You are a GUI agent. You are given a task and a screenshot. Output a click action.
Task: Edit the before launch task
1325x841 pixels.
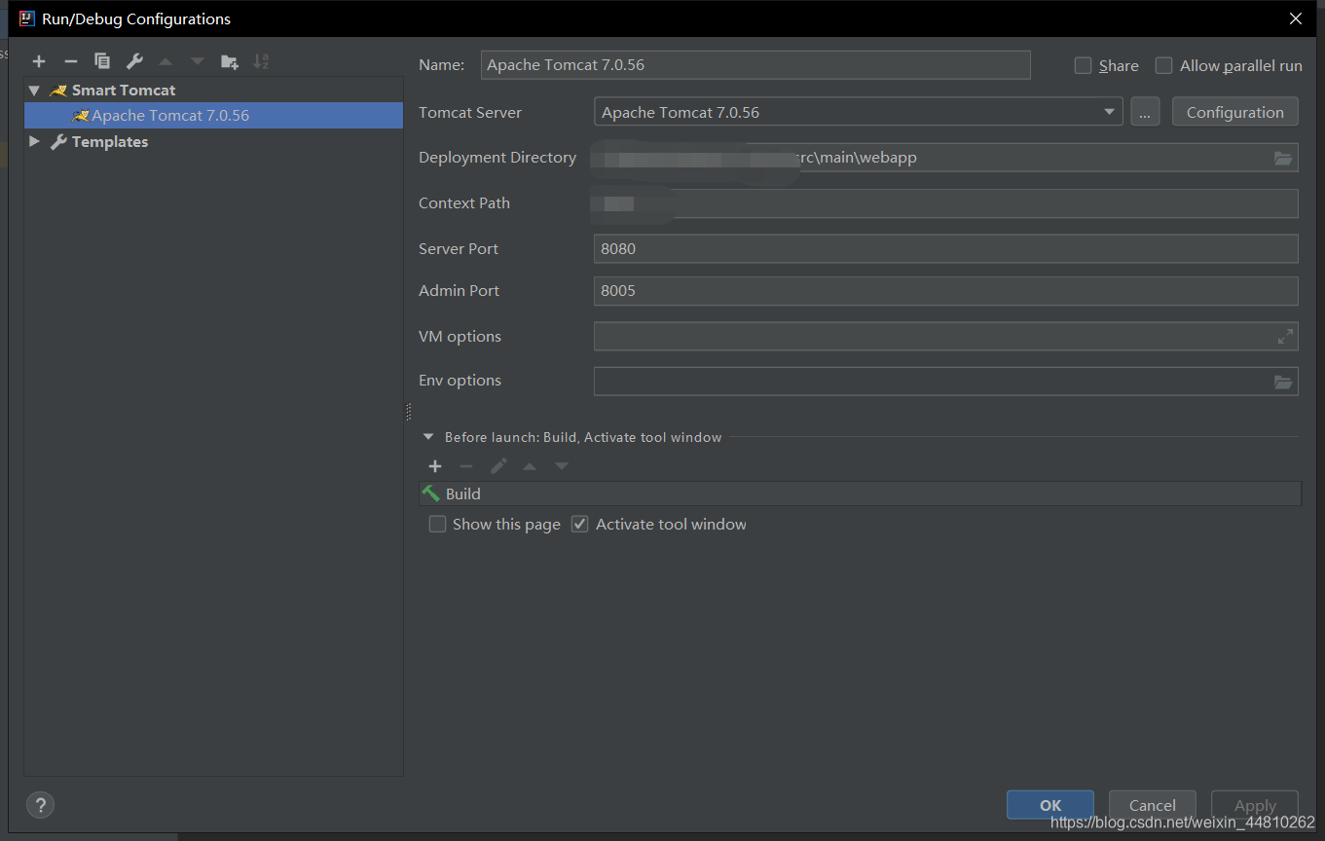[x=498, y=466]
